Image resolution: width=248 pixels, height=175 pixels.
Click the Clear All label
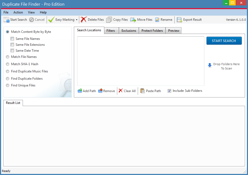(x=130, y=91)
